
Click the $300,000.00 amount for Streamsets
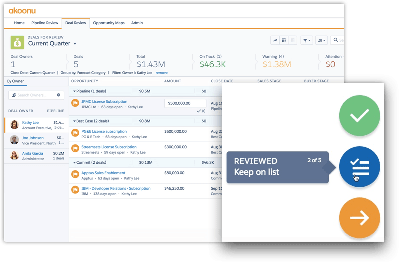click(x=176, y=147)
